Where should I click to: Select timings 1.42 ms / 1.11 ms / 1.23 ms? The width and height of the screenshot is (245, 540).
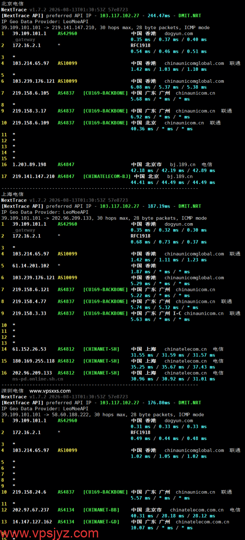click(169, 260)
